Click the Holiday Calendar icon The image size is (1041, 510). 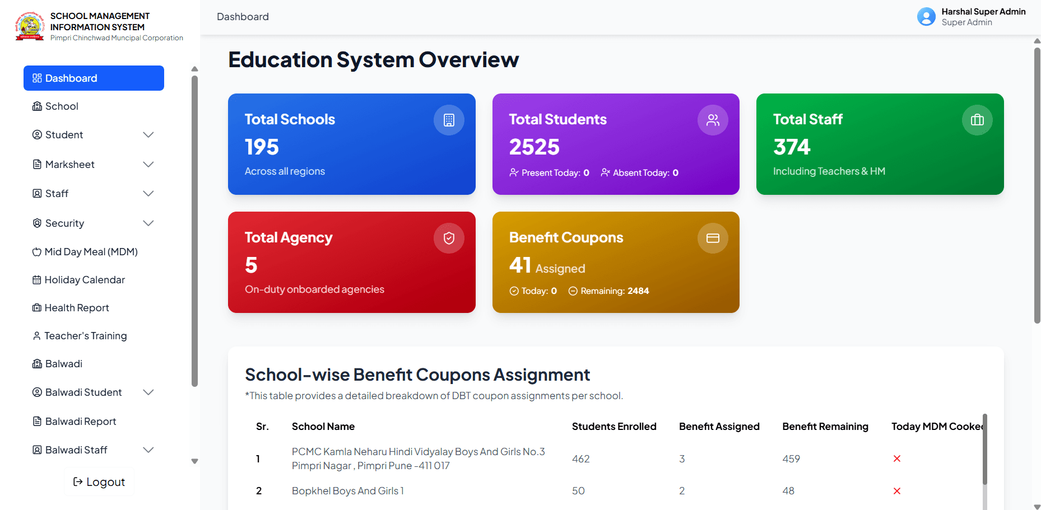click(x=36, y=279)
